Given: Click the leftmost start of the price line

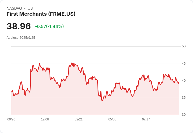Looking at the screenshot, I should coord(12,92).
